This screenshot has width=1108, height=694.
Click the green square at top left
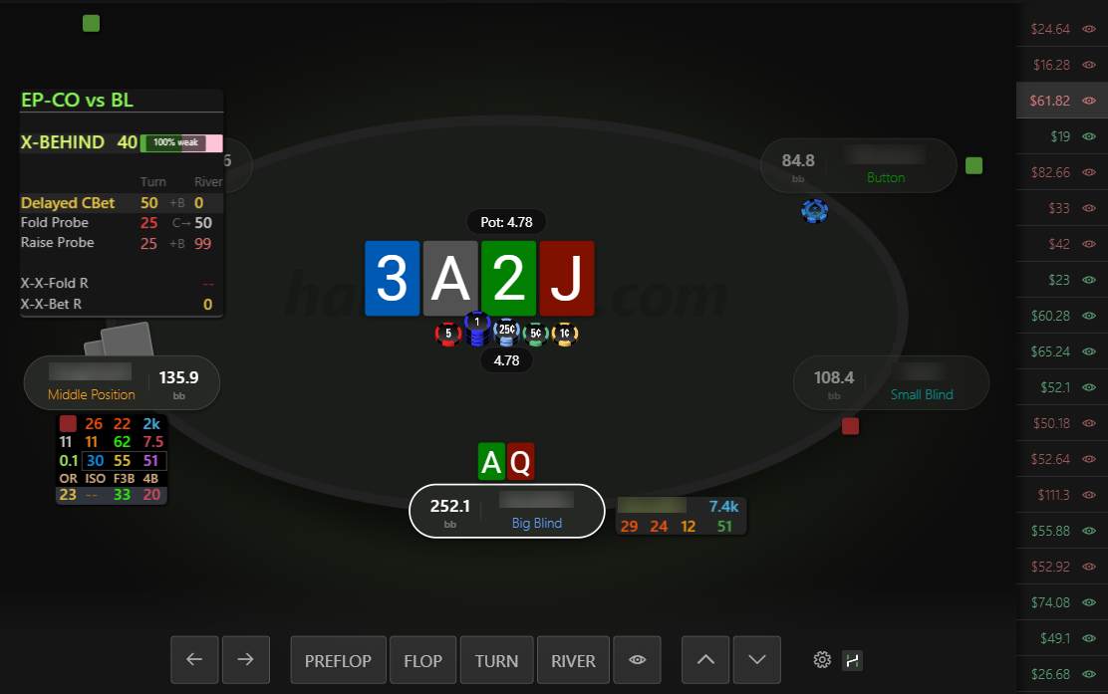pyautogui.click(x=91, y=23)
